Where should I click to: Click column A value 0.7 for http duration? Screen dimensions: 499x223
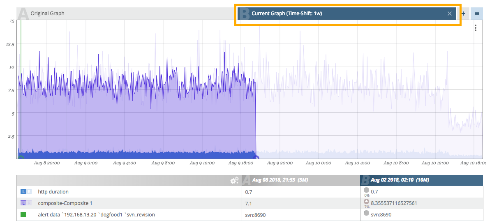(x=248, y=192)
